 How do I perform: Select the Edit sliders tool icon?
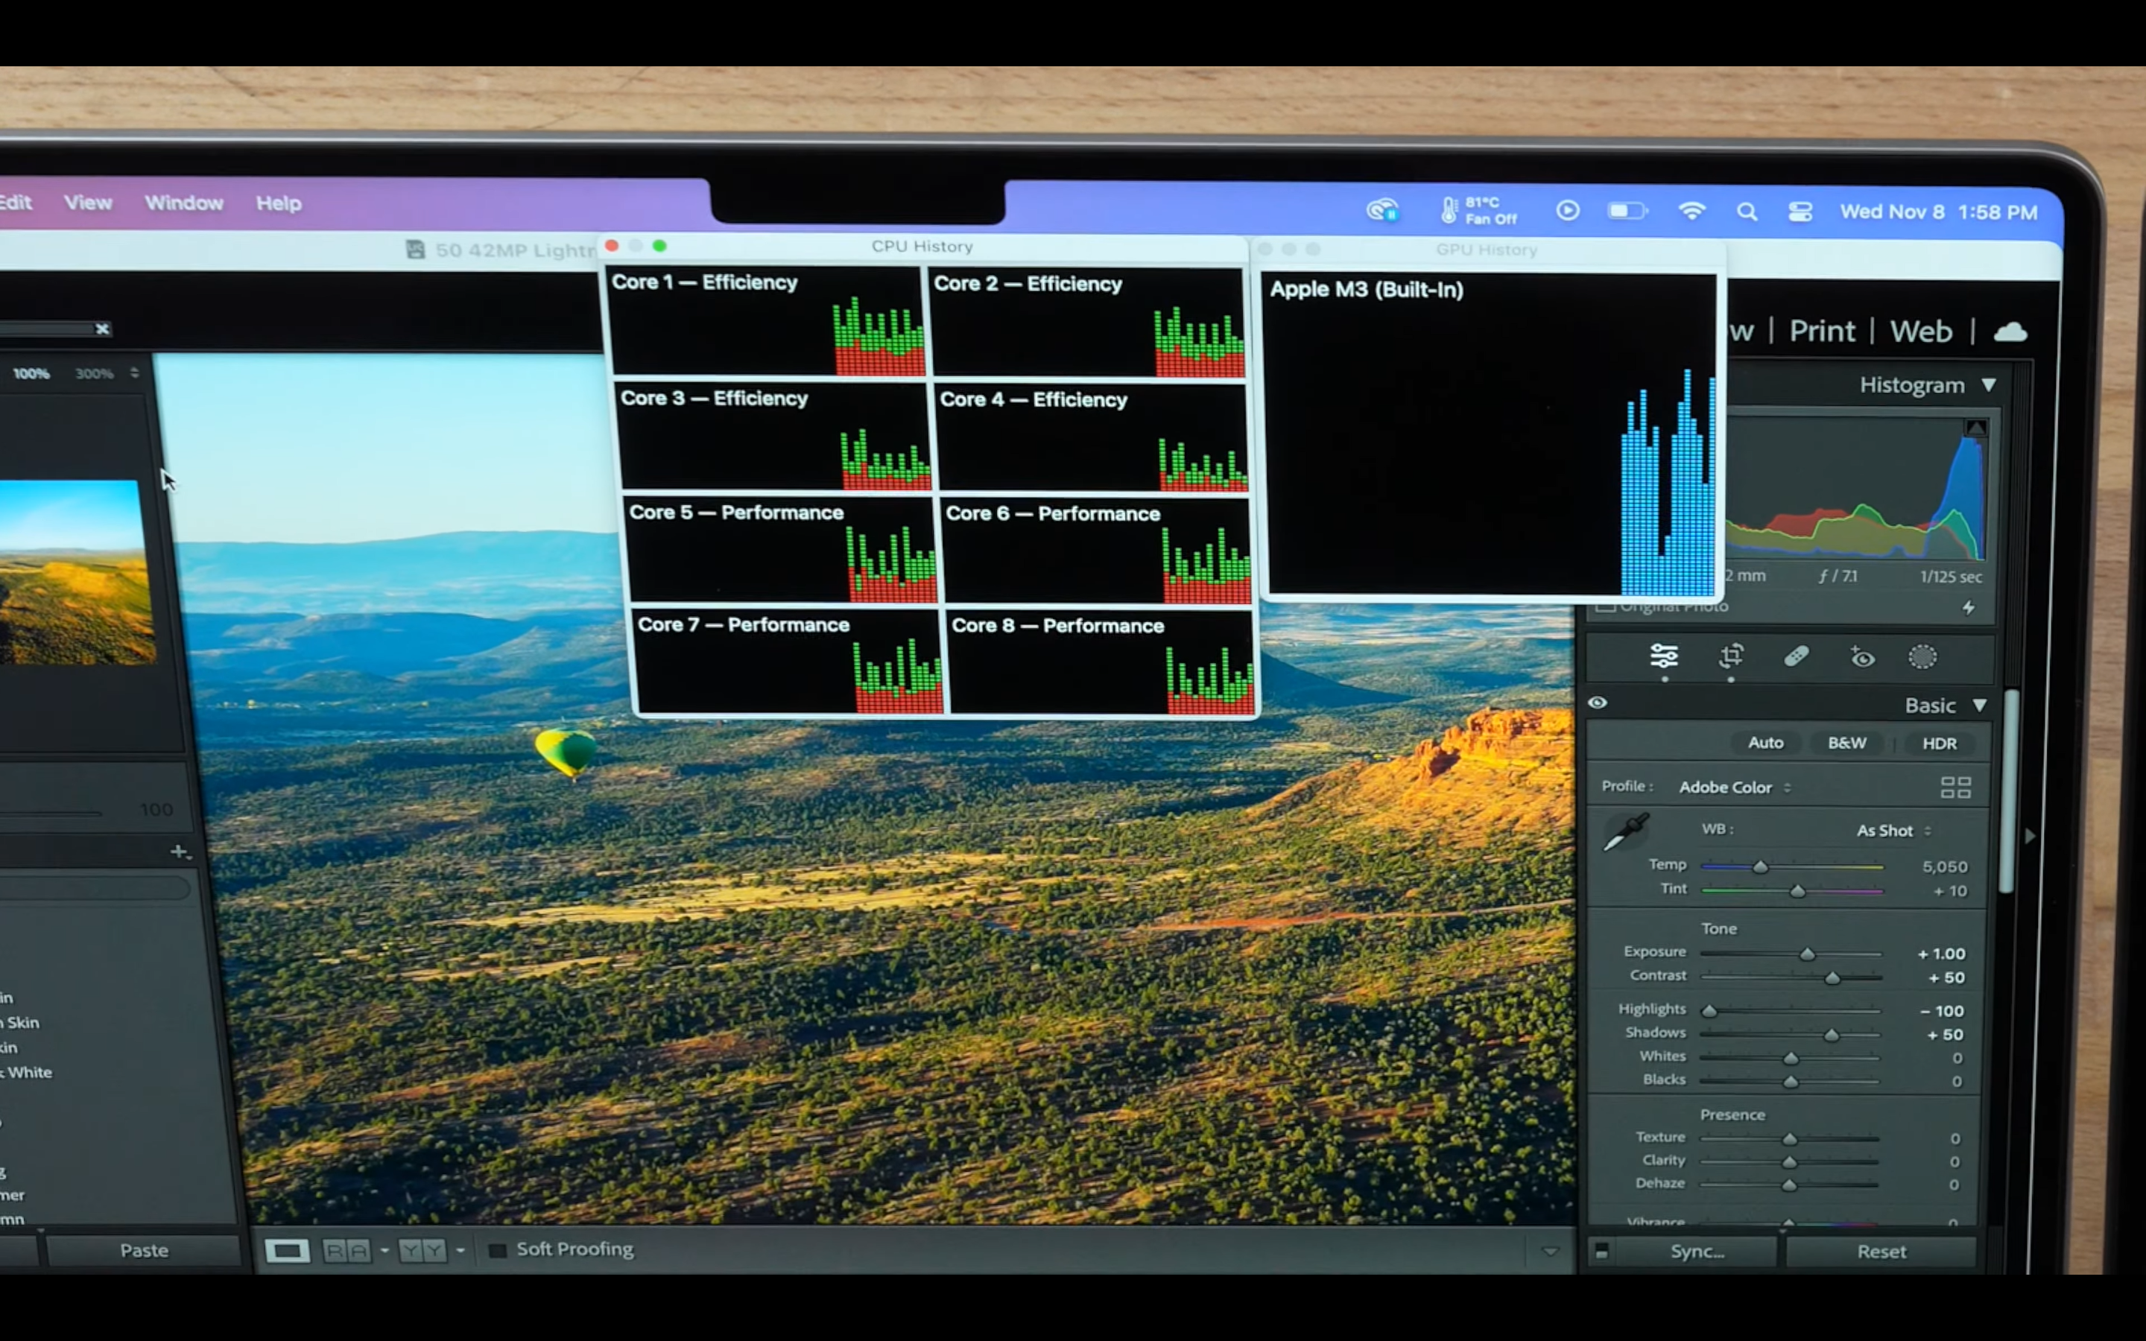(1664, 656)
